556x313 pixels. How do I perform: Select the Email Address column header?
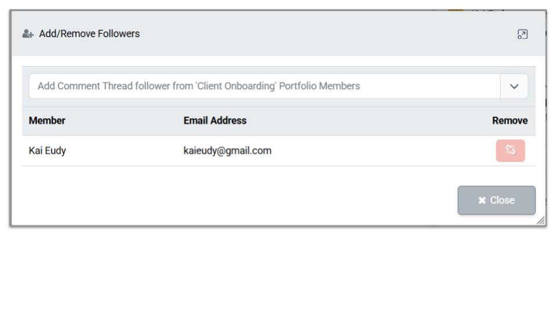point(214,121)
